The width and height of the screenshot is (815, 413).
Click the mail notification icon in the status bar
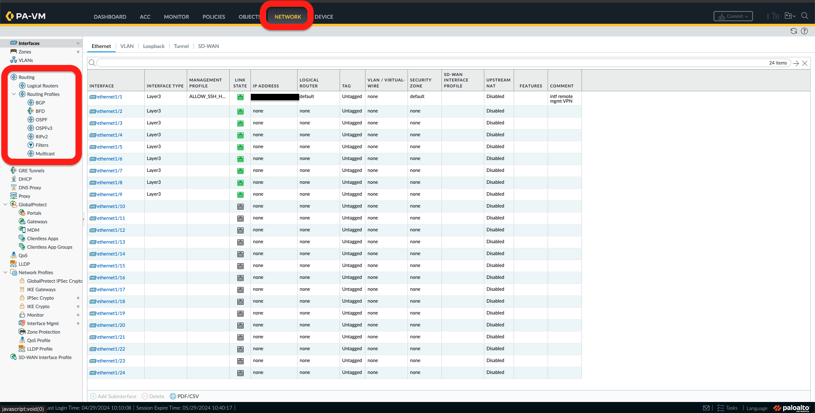[706, 407]
